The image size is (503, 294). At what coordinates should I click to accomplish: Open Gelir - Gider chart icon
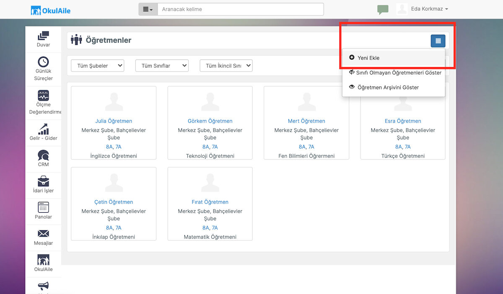(x=43, y=129)
